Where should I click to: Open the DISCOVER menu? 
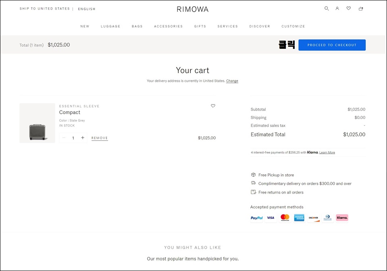tap(260, 26)
